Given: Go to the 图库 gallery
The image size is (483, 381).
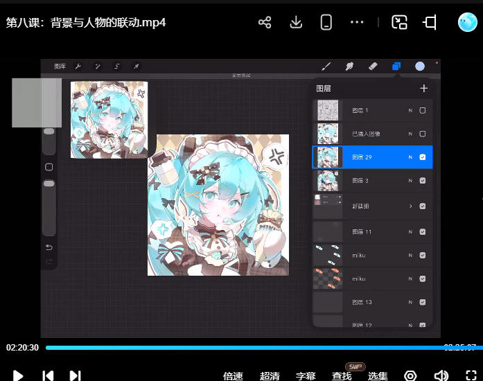Looking at the screenshot, I should (60, 67).
